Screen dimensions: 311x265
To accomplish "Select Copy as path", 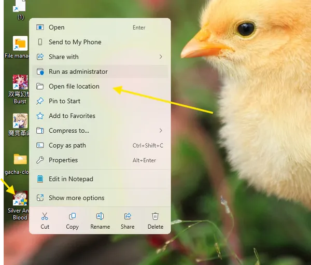I will pyautogui.click(x=67, y=145).
